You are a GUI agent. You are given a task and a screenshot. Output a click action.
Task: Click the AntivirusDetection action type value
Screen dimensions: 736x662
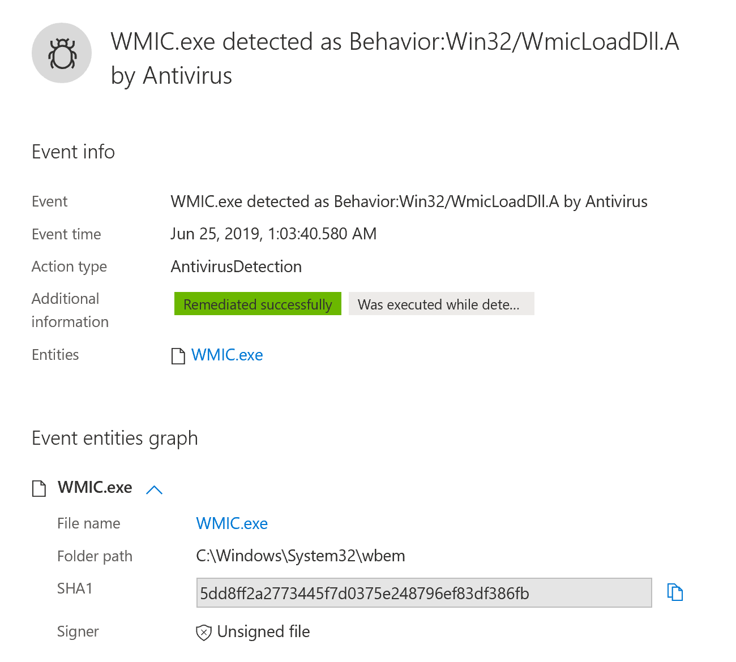(236, 267)
